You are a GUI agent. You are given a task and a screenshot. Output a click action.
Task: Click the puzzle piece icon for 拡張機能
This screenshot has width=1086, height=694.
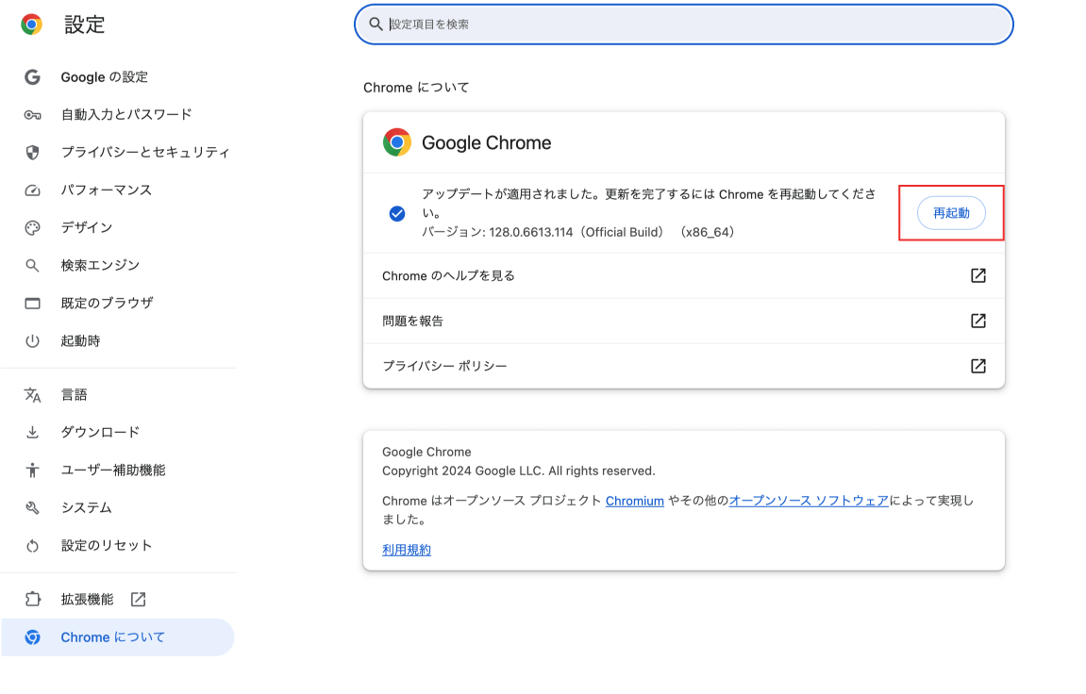pyautogui.click(x=32, y=599)
